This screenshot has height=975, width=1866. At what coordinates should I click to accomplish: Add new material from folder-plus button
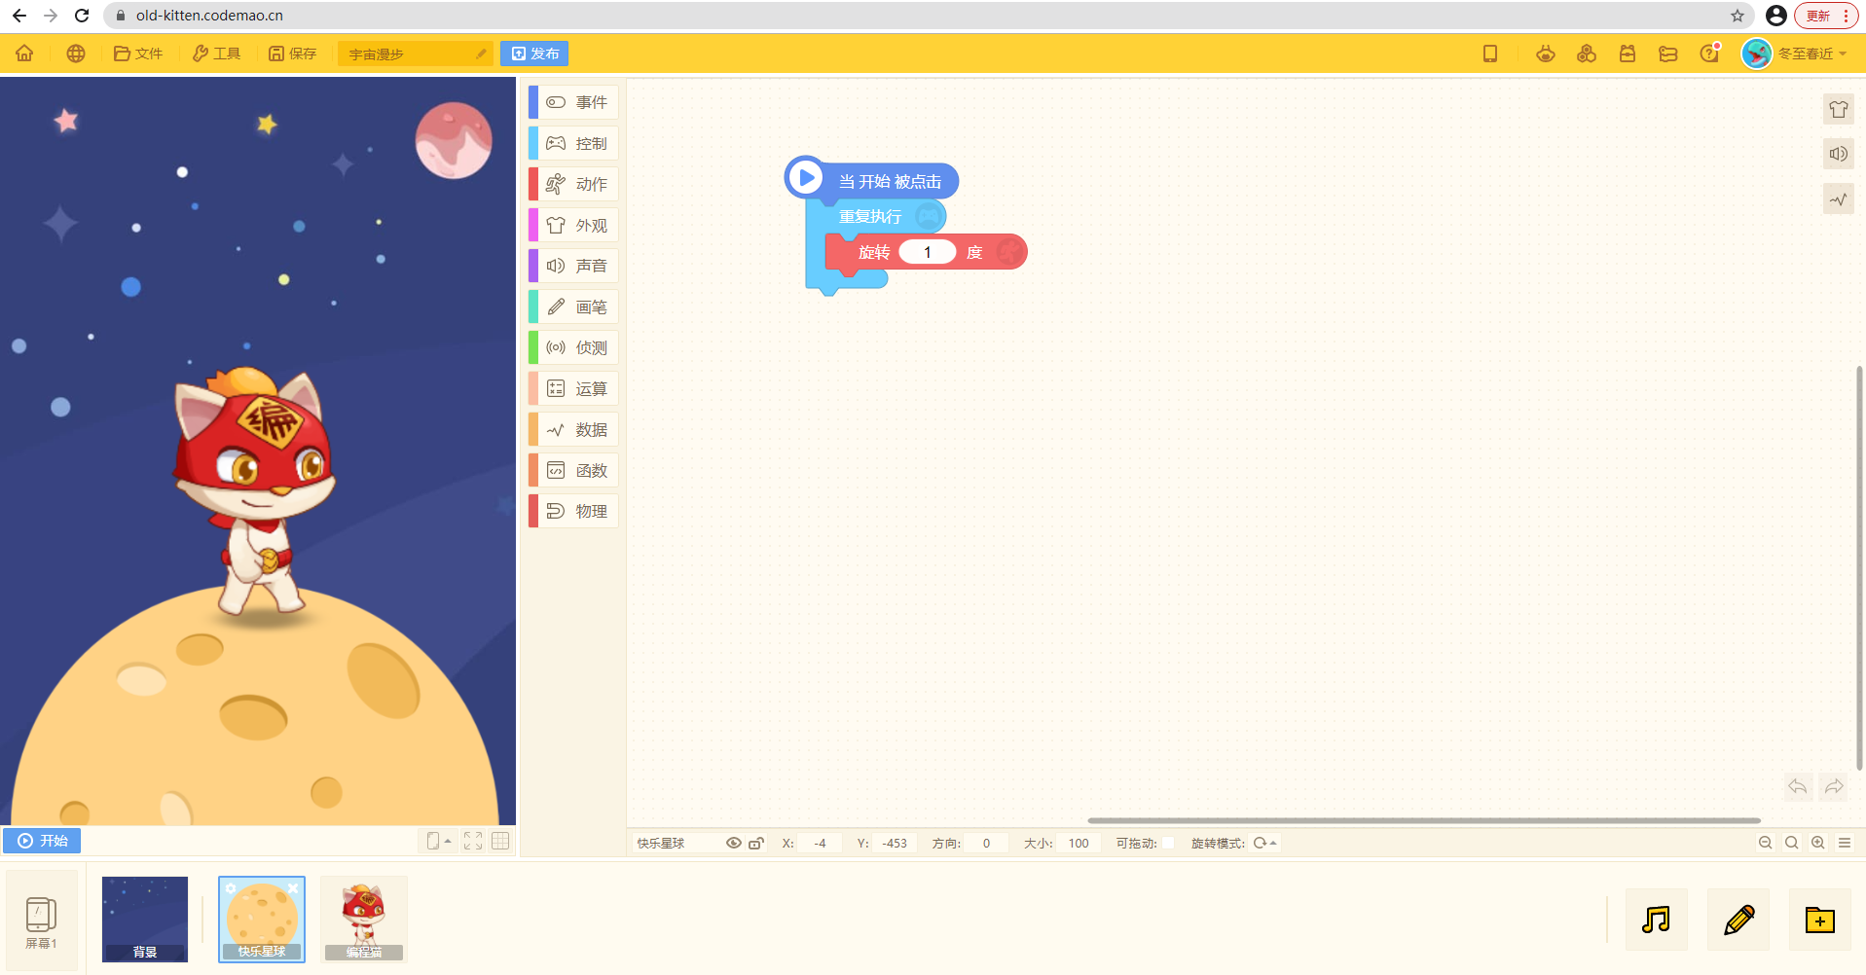click(x=1820, y=920)
